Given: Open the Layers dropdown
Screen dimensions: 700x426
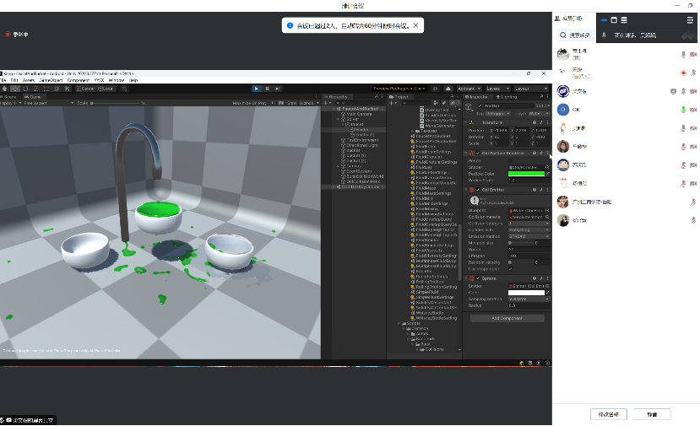Looking at the screenshot, I should [497, 88].
